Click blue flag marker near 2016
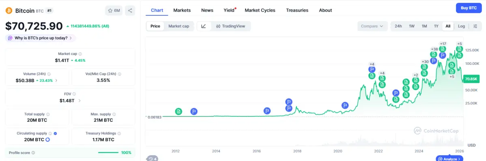The width and height of the screenshot is (486, 161). point(267,111)
